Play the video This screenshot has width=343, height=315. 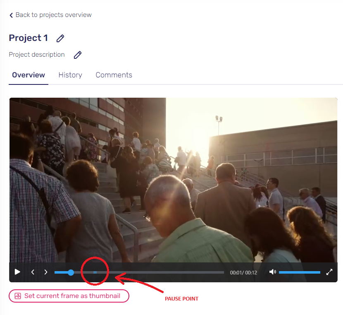coord(17,272)
